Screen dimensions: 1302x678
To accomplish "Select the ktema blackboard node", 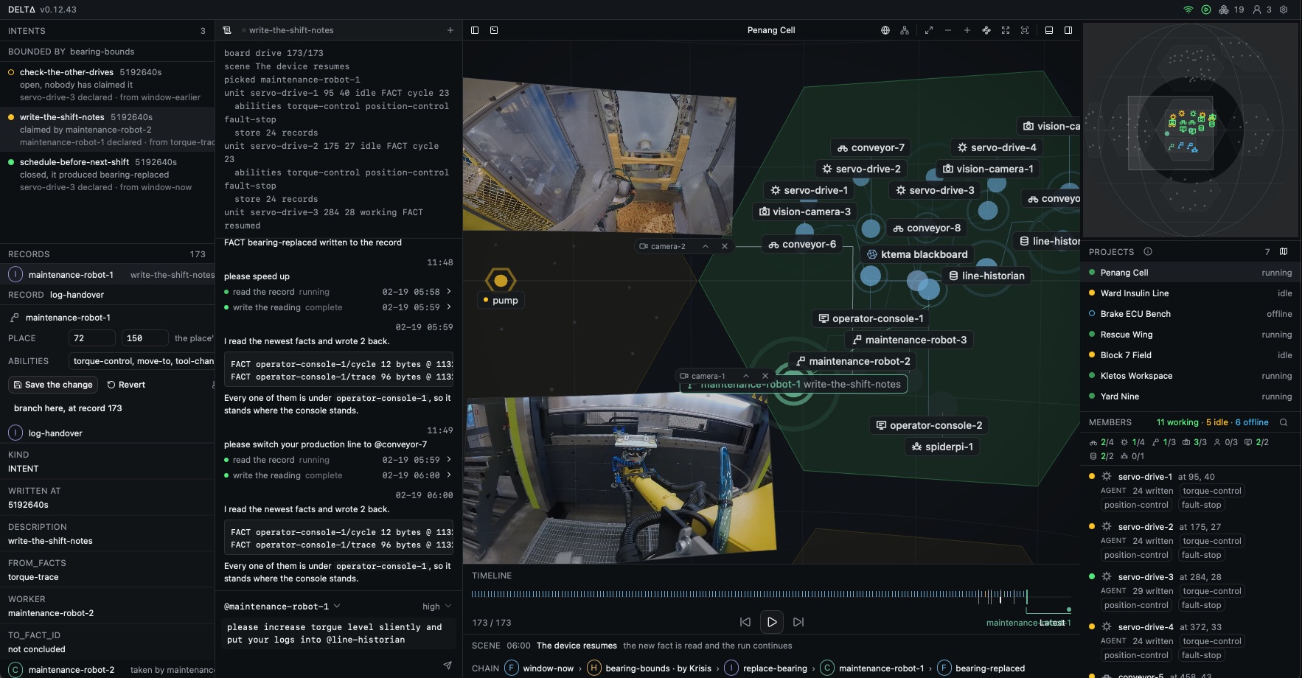I will coord(917,254).
